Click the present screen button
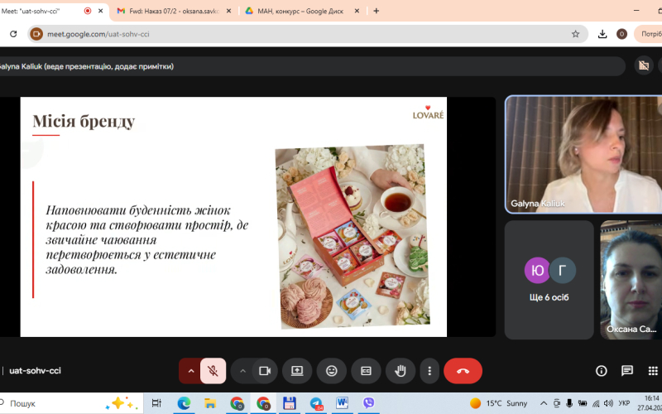Image resolution: width=662 pixels, height=414 pixels. (297, 371)
